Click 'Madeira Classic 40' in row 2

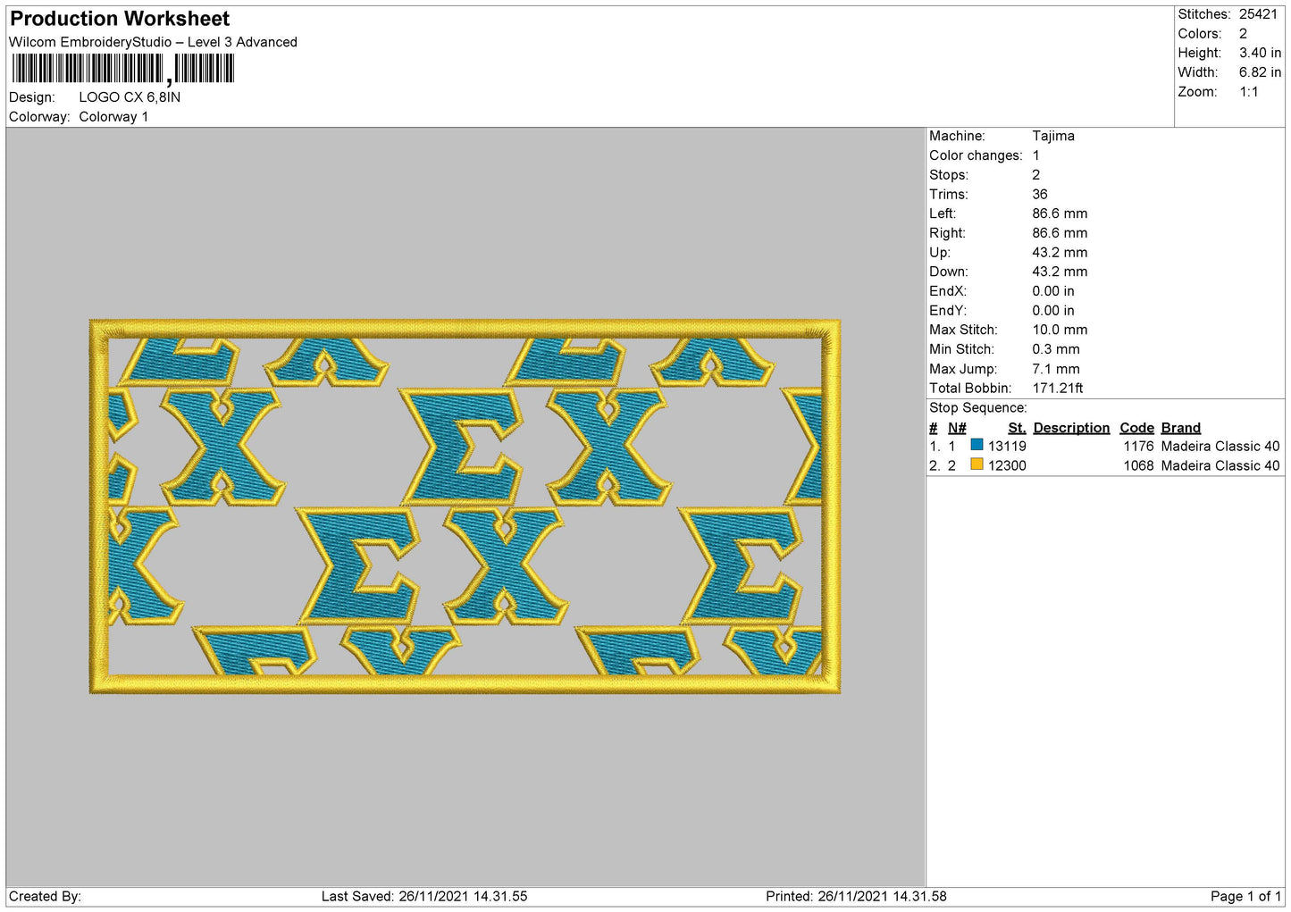coord(1220,465)
